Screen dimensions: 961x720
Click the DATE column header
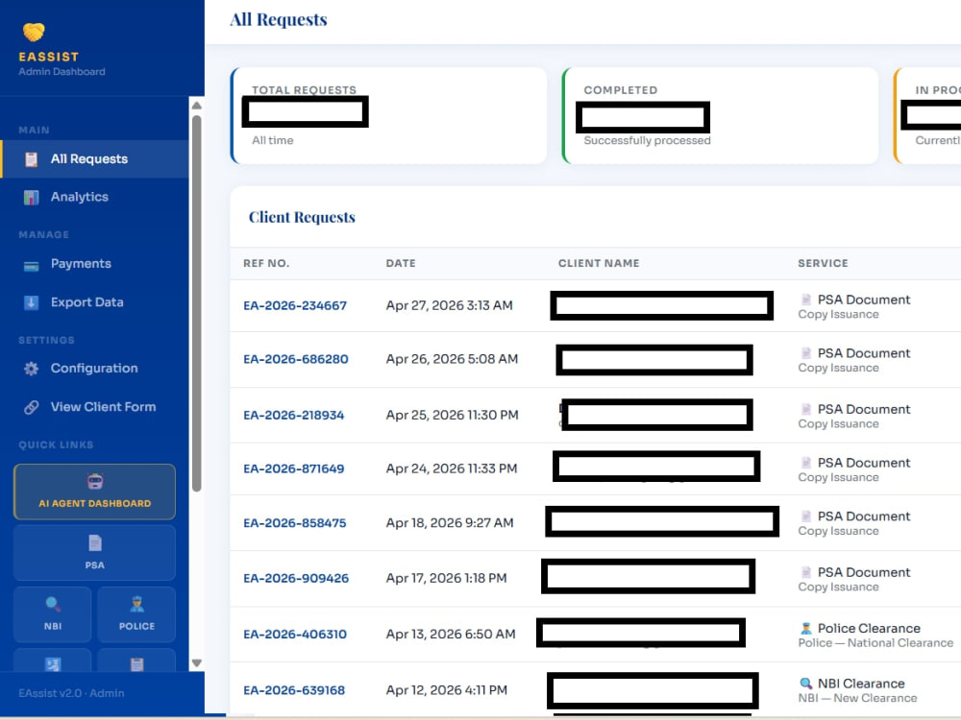pos(401,263)
